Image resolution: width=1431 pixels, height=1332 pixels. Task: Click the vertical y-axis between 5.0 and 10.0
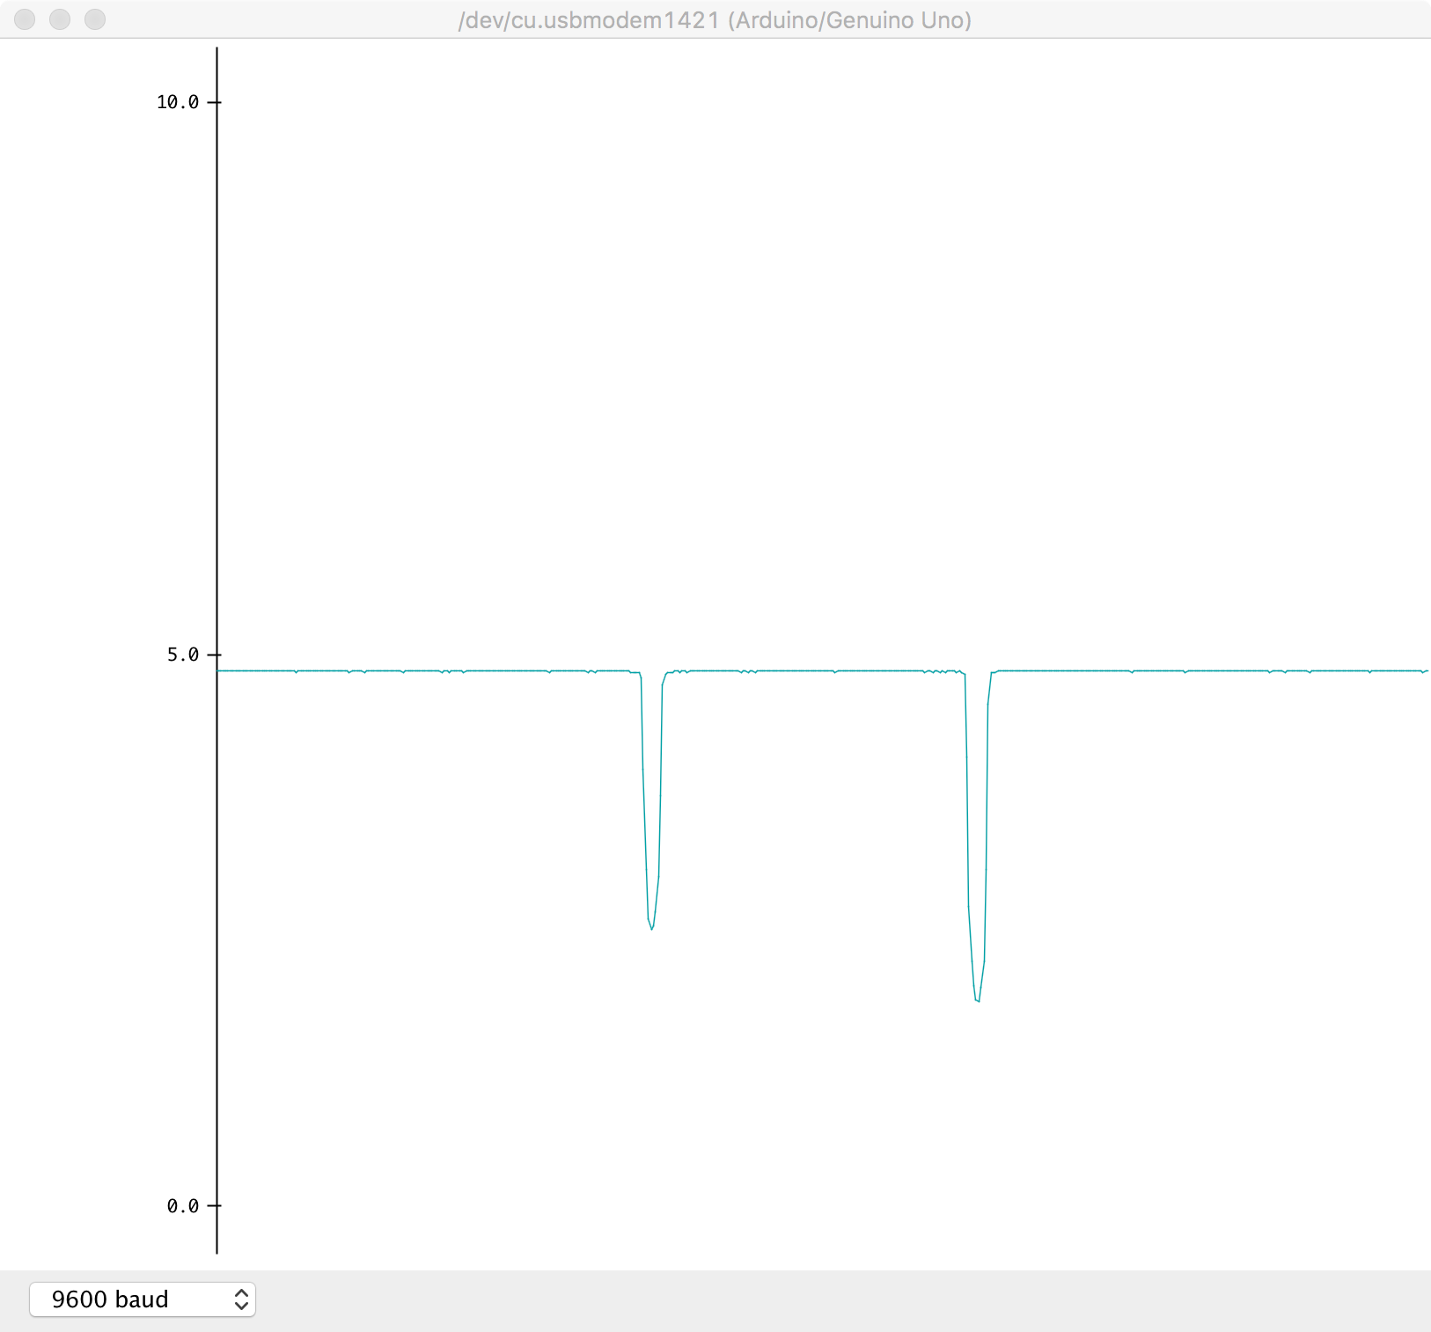[x=217, y=378]
